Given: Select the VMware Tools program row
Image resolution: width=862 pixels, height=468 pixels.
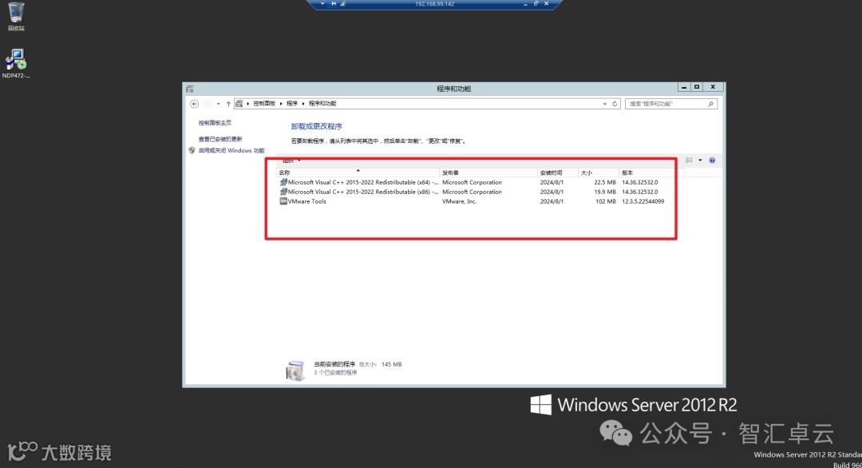Looking at the screenshot, I should click(472, 201).
